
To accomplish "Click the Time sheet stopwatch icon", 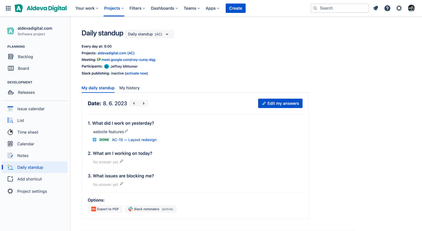I will coord(10,132).
